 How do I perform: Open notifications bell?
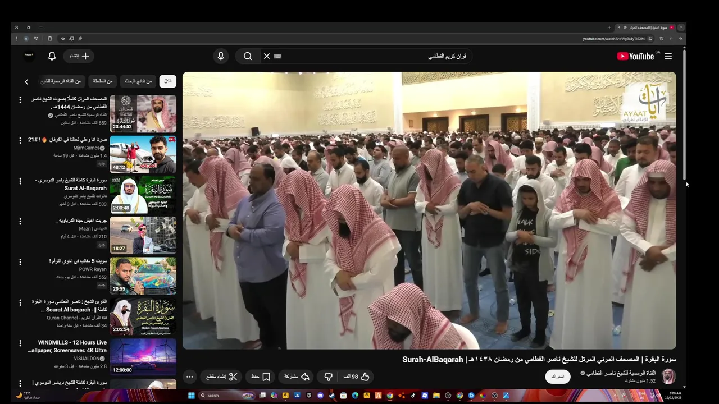pyautogui.click(x=52, y=56)
